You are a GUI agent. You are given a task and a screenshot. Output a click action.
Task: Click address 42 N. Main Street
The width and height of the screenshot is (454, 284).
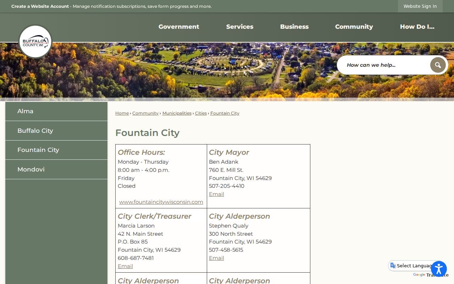(x=140, y=234)
